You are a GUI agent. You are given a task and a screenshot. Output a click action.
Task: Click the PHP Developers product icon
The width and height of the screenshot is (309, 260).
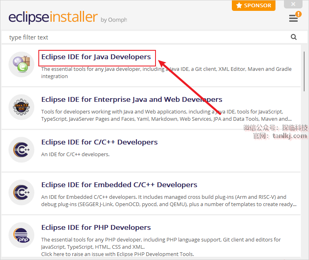click(21, 235)
